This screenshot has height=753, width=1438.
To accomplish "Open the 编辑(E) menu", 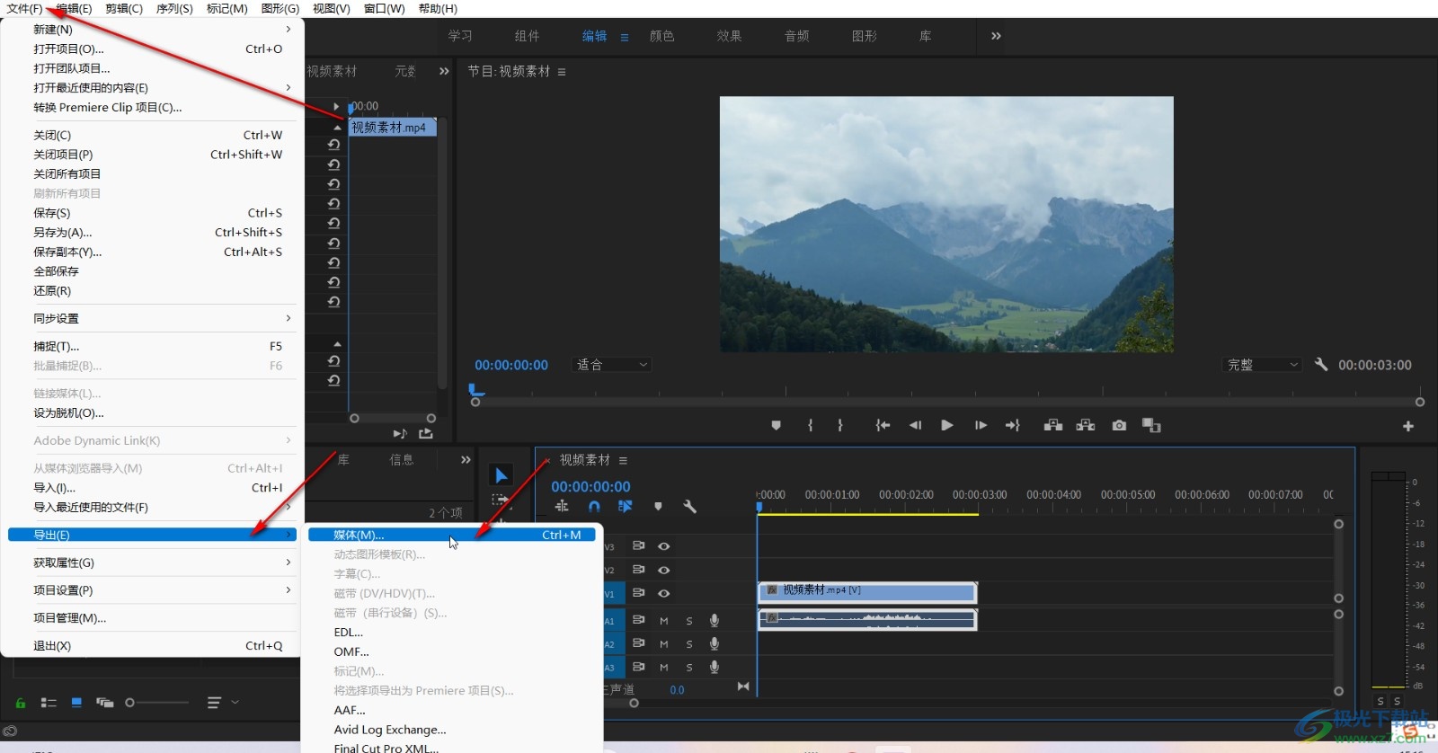I will [74, 8].
